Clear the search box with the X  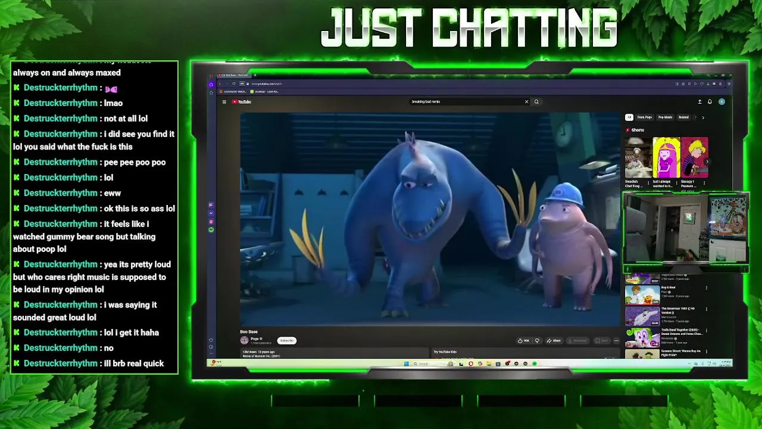pyautogui.click(x=526, y=102)
